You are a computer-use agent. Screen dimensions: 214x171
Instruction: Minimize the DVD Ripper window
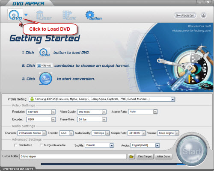coord(200,3)
